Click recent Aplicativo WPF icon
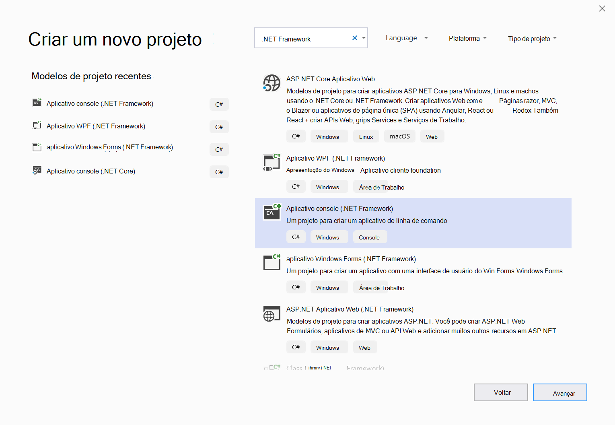Image resolution: width=615 pixels, height=425 pixels. (37, 125)
